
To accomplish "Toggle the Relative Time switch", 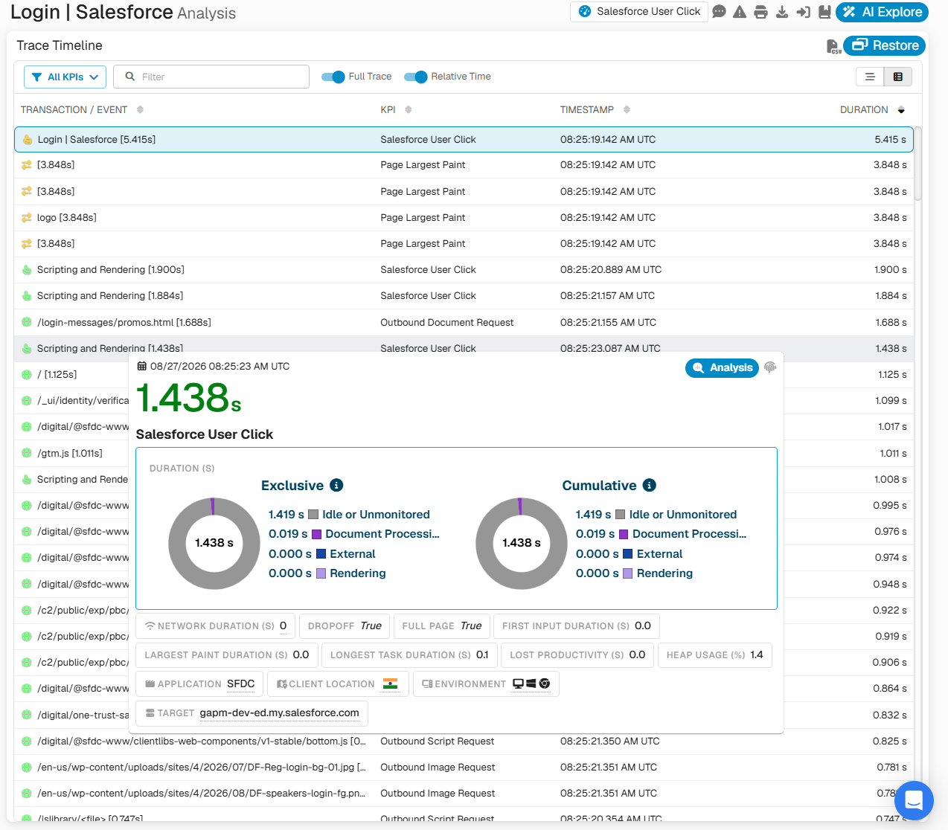I will click(416, 77).
